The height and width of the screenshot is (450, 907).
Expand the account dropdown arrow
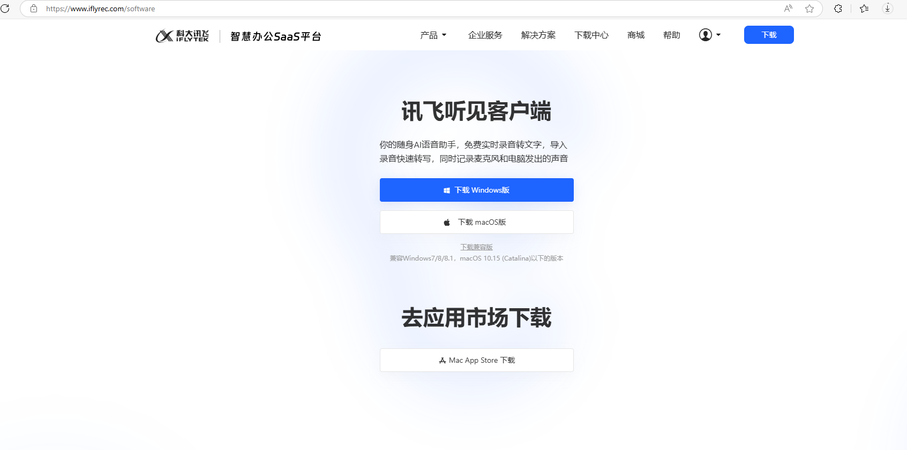click(718, 35)
